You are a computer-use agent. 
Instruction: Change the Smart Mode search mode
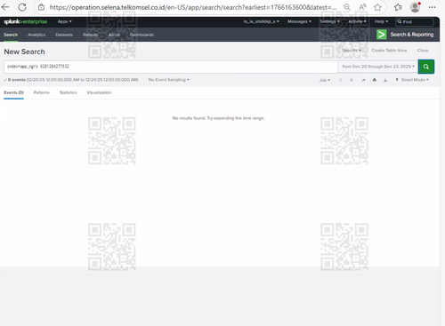pos(412,80)
